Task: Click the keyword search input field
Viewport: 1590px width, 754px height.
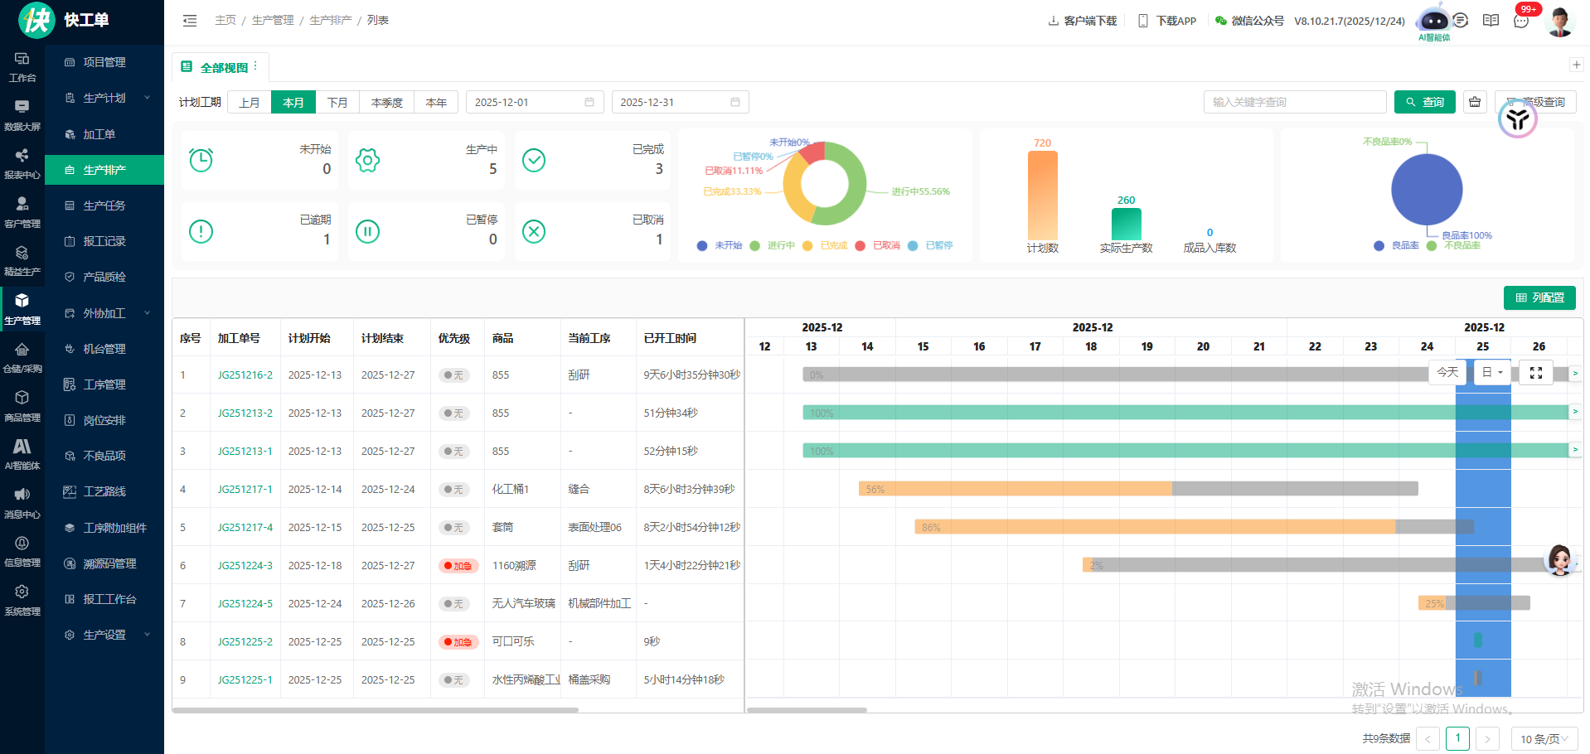Action: coord(1295,102)
